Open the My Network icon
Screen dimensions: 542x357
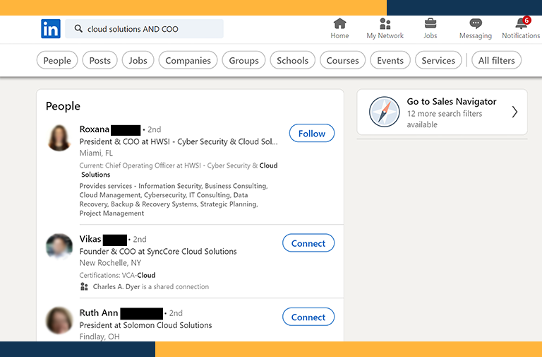(x=385, y=23)
